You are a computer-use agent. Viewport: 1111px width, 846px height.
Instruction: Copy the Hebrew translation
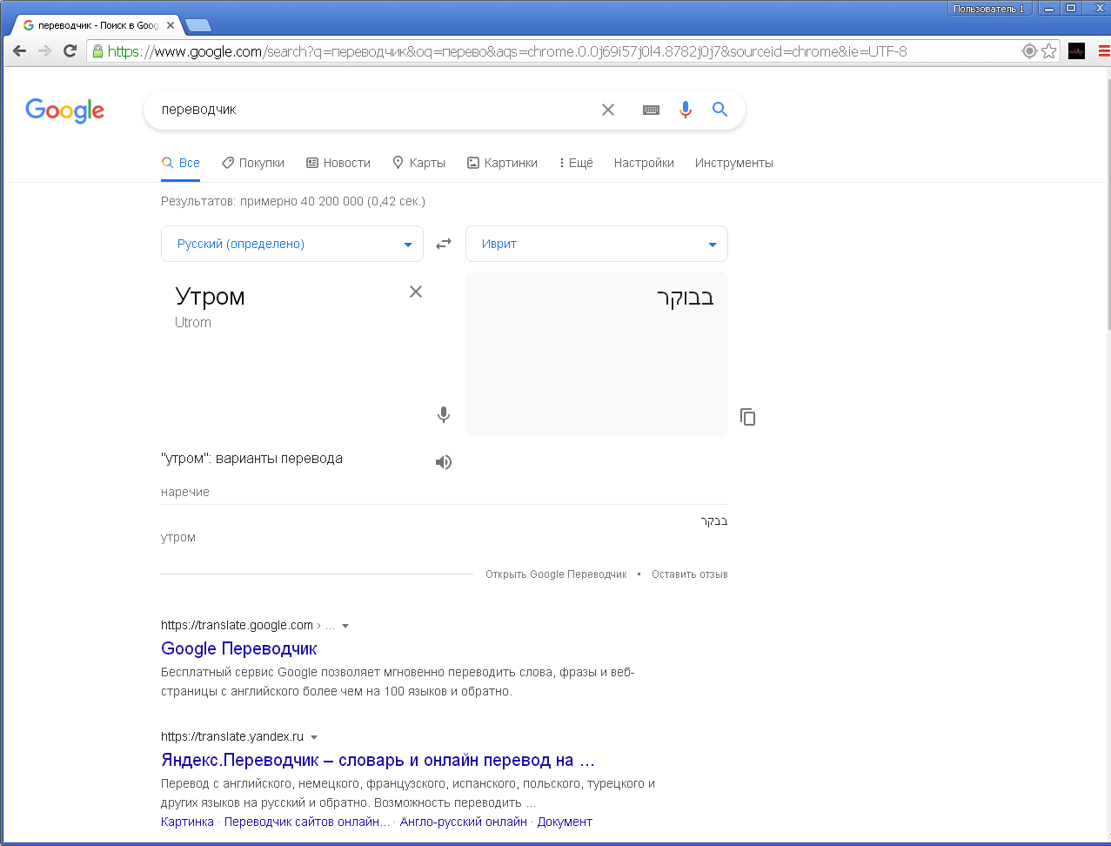(748, 417)
